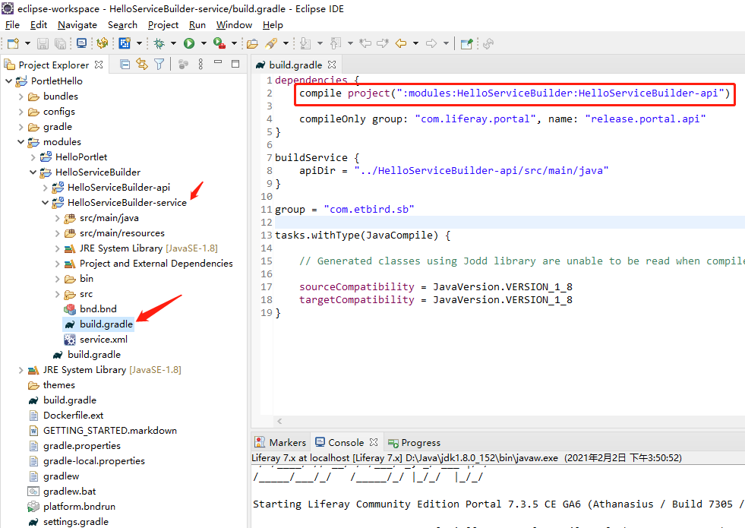Click the Run with external tools icon
The height and width of the screenshot is (528, 745).
pyautogui.click(x=219, y=43)
